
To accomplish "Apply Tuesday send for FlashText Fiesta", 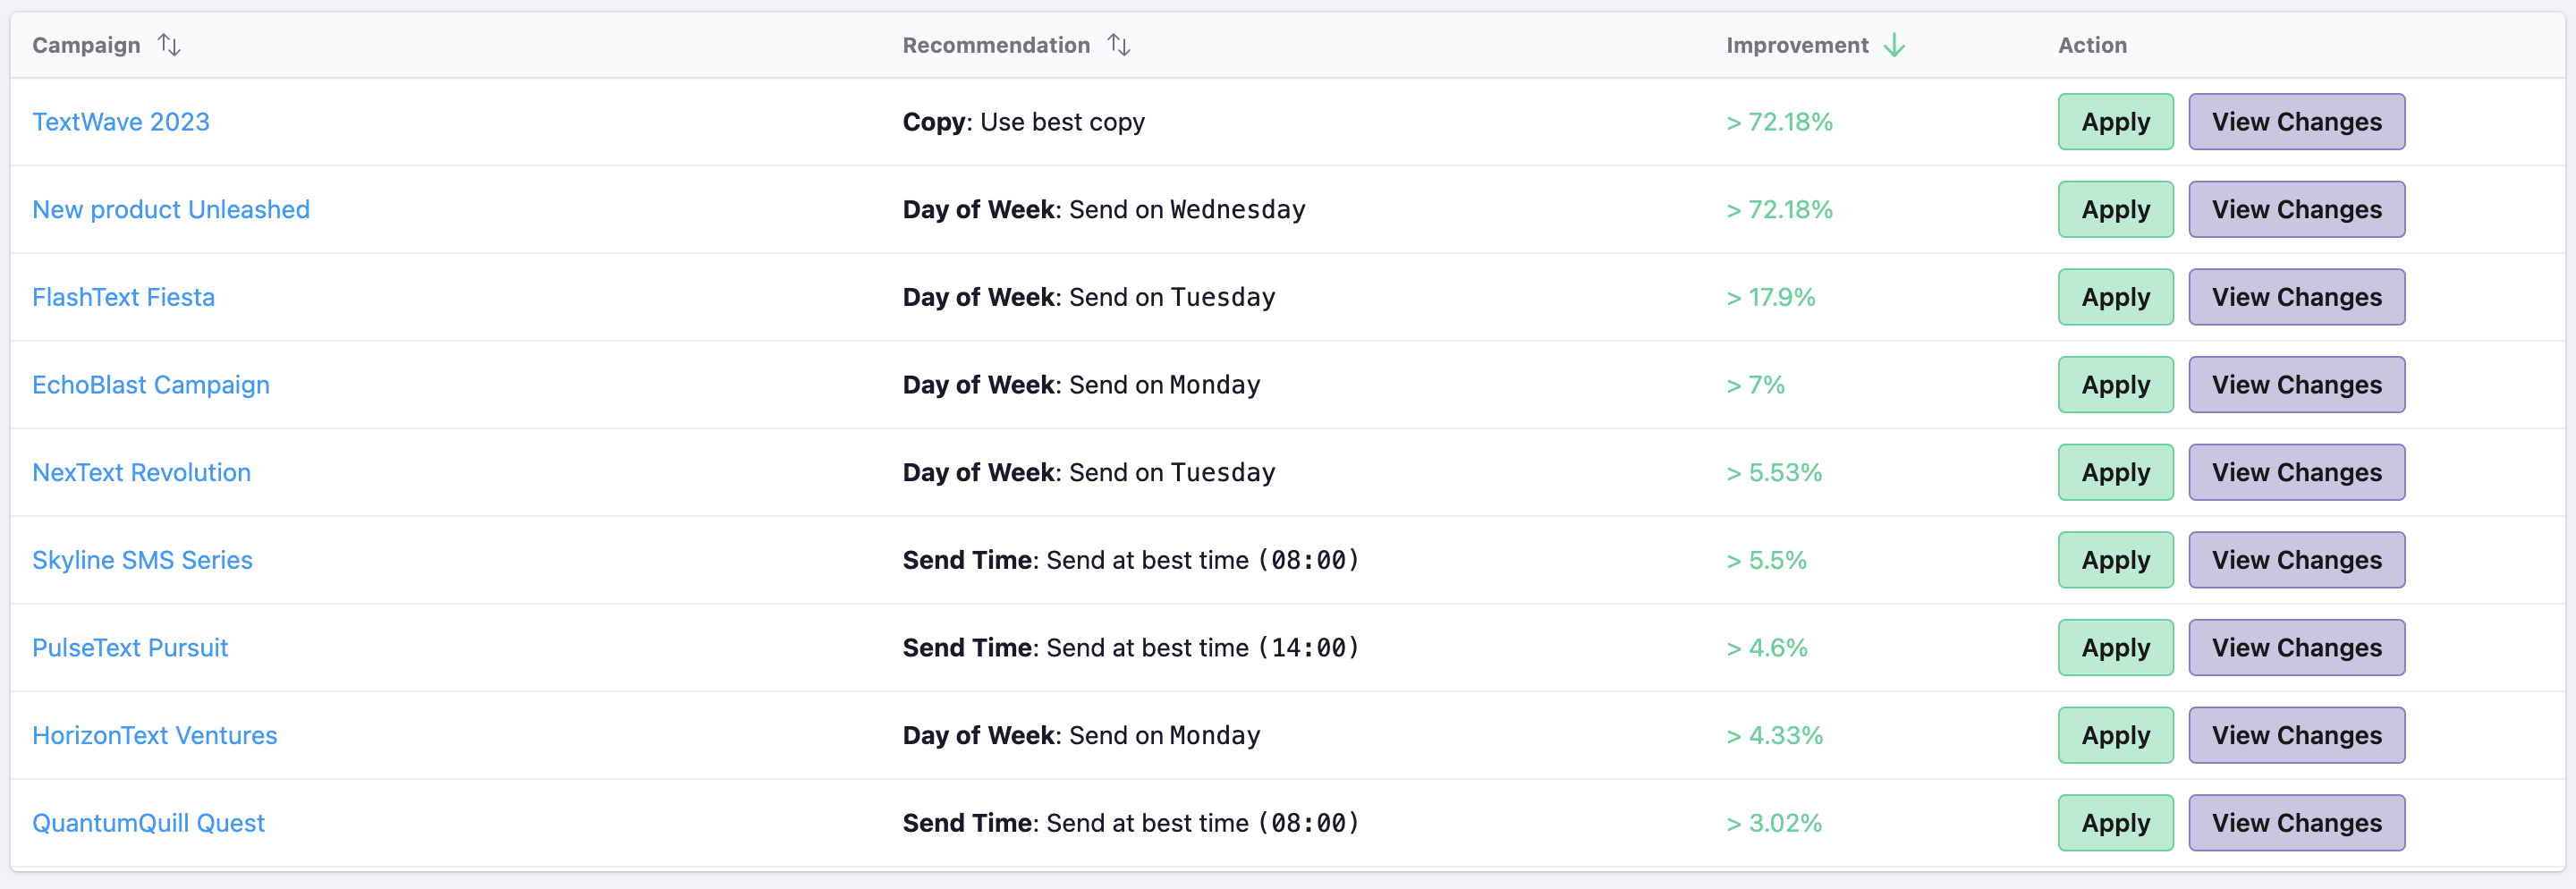I will pos(2115,297).
